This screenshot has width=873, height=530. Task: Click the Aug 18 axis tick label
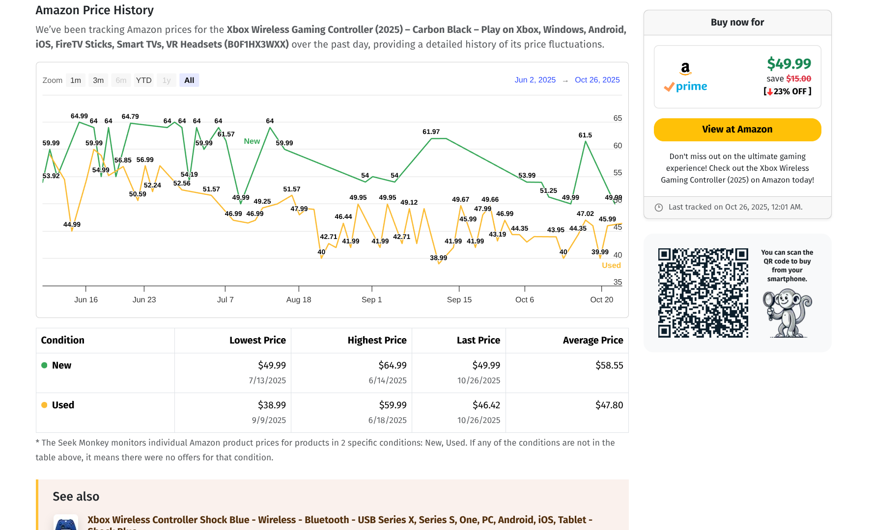pos(299,300)
